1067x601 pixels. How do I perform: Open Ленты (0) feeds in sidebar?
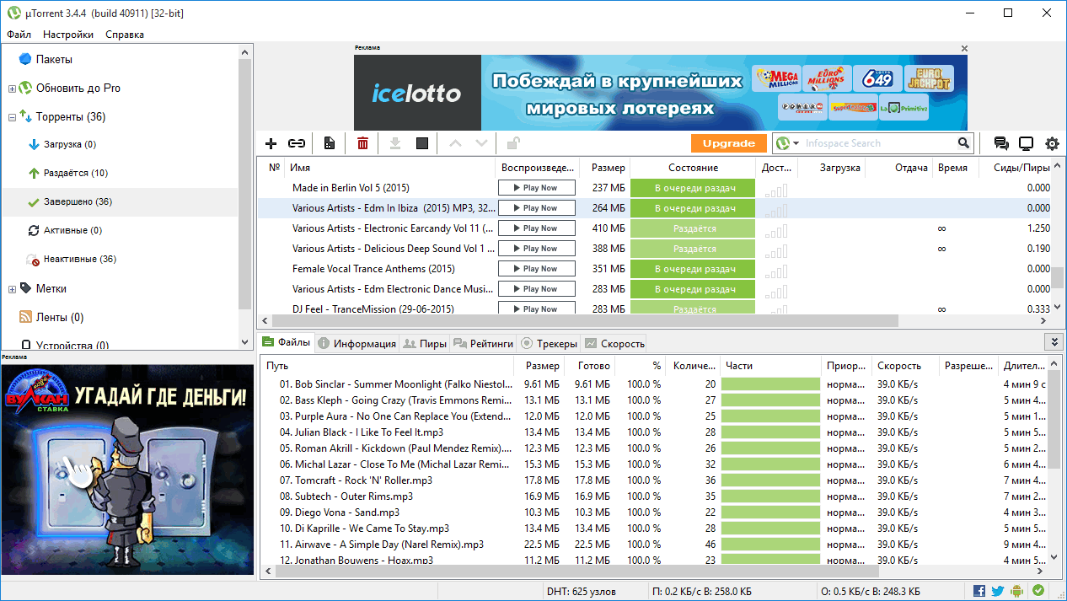click(x=60, y=317)
